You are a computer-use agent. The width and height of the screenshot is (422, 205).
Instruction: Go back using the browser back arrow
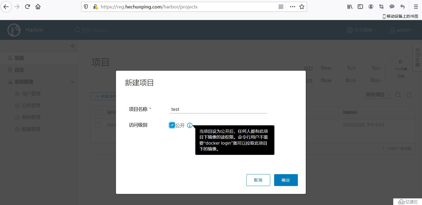pyautogui.click(x=6, y=7)
